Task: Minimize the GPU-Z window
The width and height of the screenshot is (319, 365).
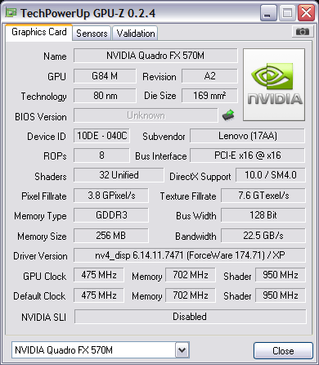Action: tap(268, 12)
